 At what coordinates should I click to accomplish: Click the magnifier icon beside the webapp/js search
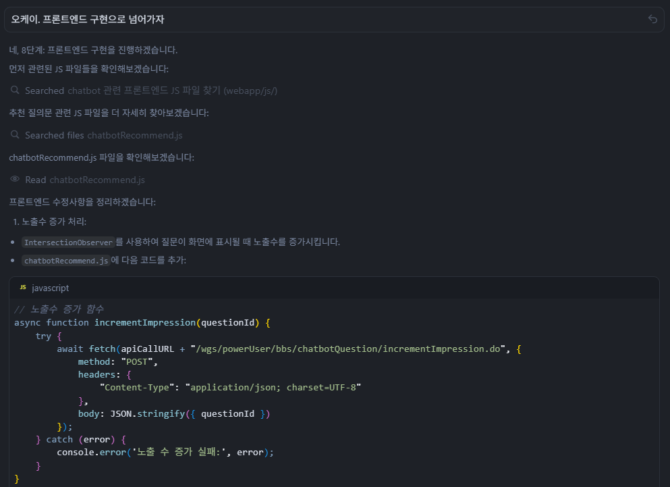pyautogui.click(x=16, y=91)
